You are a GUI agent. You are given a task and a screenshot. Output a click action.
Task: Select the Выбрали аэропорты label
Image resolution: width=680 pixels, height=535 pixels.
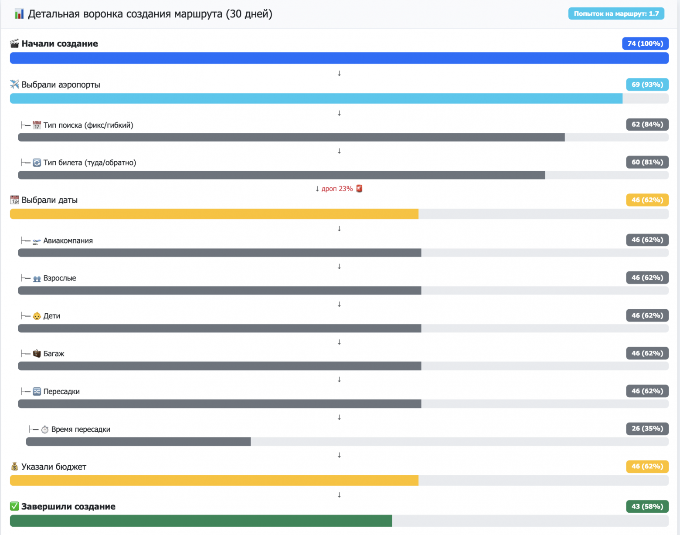pos(61,85)
